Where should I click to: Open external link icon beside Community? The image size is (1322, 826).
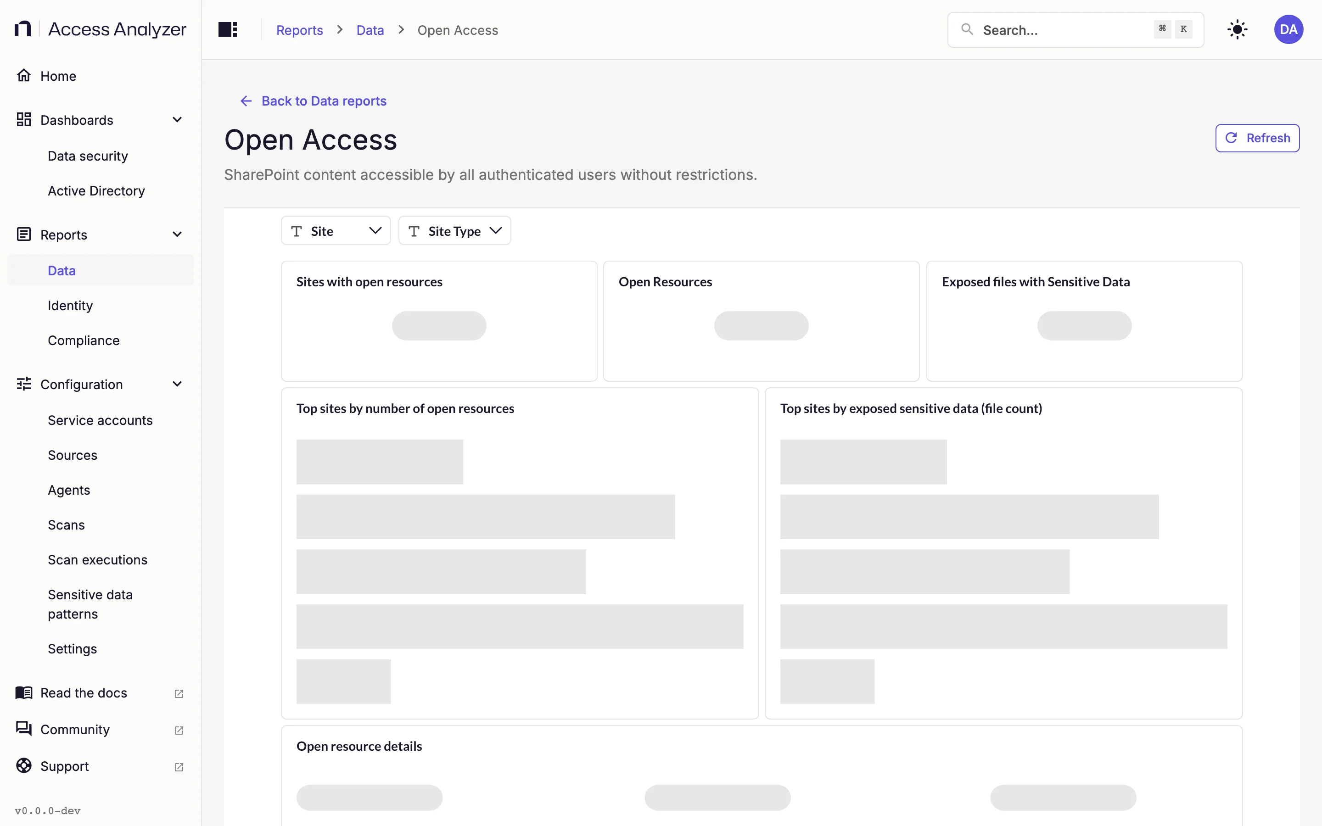tap(179, 731)
